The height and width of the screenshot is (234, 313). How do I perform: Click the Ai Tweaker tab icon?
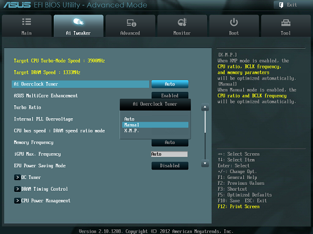78,22
